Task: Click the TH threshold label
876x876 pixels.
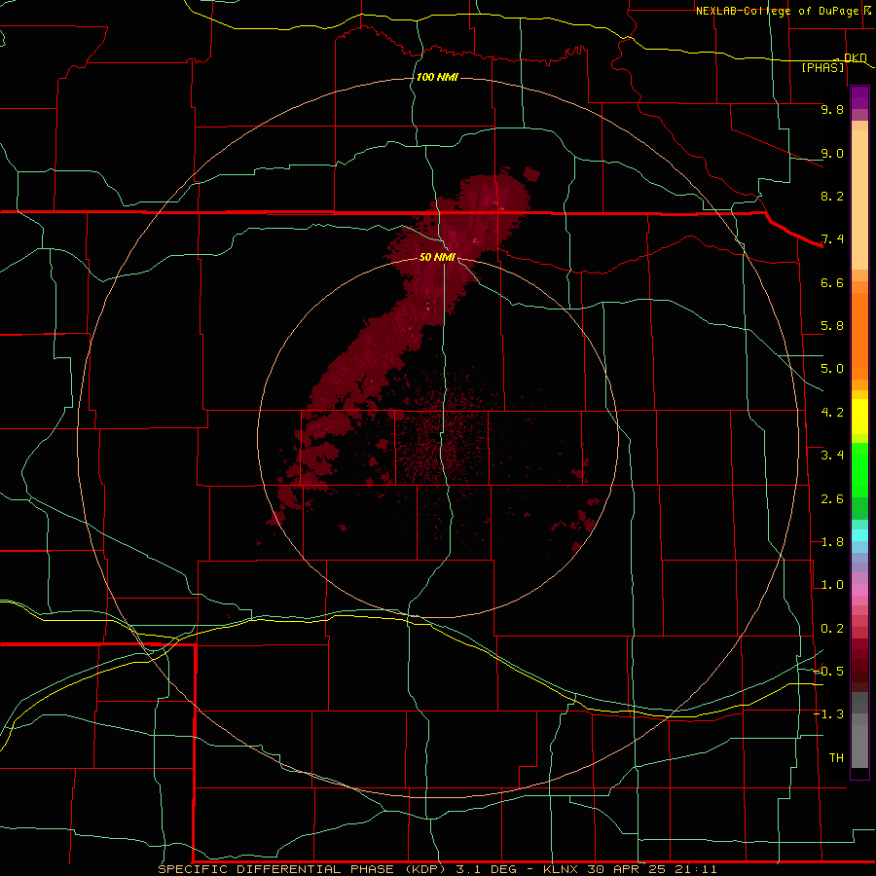Action: [836, 757]
